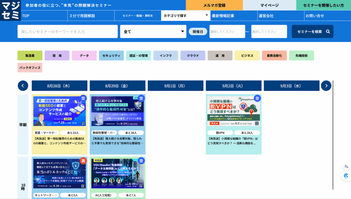Click the end date picker field
The width and height of the screenshot is (351, 199).
[269, 32]
